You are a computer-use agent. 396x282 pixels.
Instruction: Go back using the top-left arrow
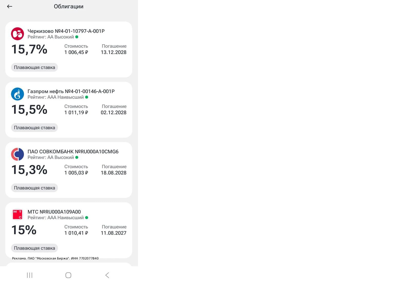[x=10, y=6]
